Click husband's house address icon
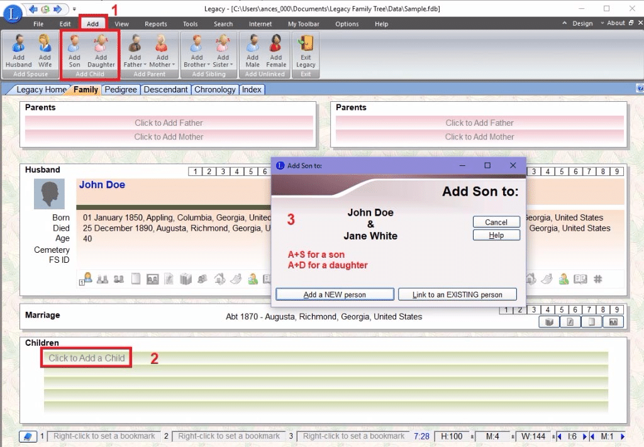Viewport: 644px width, 447px height. [x=219, y=279]
